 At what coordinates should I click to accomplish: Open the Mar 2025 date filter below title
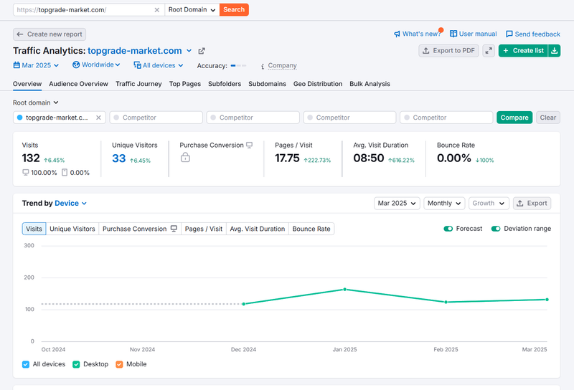(x=36, y=65)
